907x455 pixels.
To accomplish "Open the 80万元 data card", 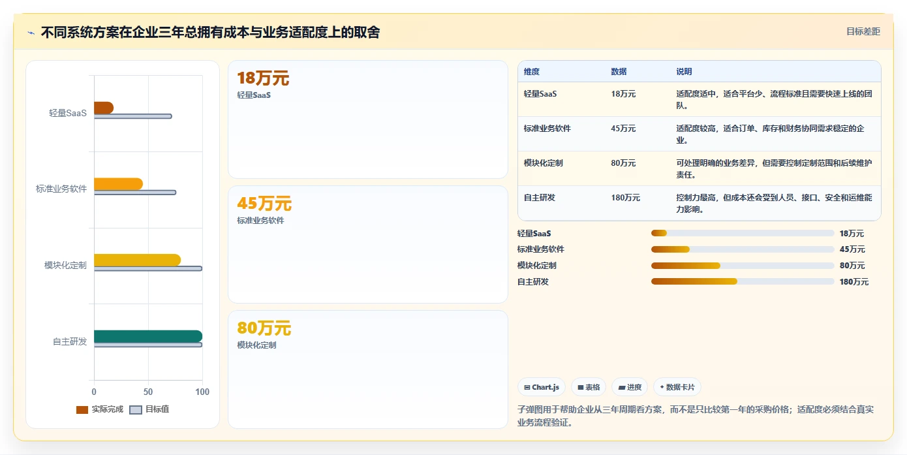I will pyautogui.click(x=368, y=369).
